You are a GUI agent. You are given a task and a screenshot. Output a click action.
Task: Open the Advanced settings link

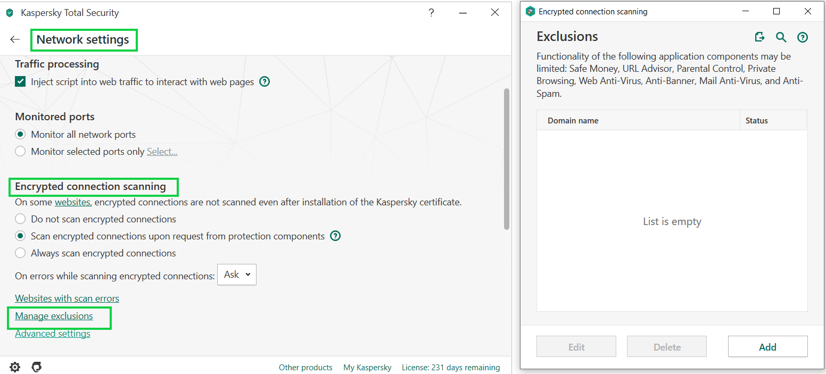pos(53,334)
